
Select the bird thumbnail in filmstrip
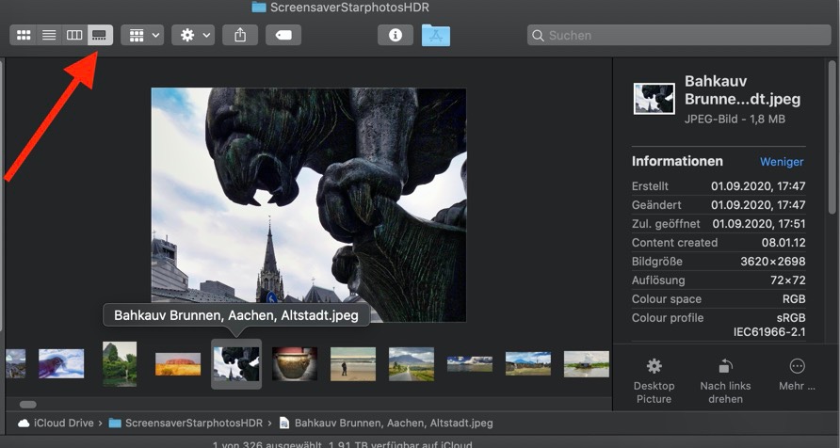coord(61,363)
